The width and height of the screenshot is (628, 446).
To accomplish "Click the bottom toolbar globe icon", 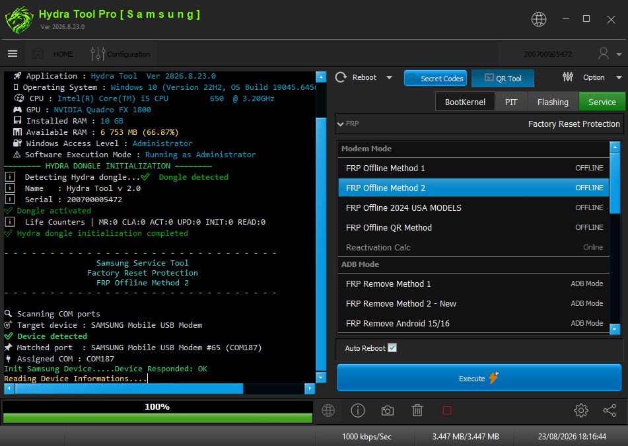I will click(328, 410).
